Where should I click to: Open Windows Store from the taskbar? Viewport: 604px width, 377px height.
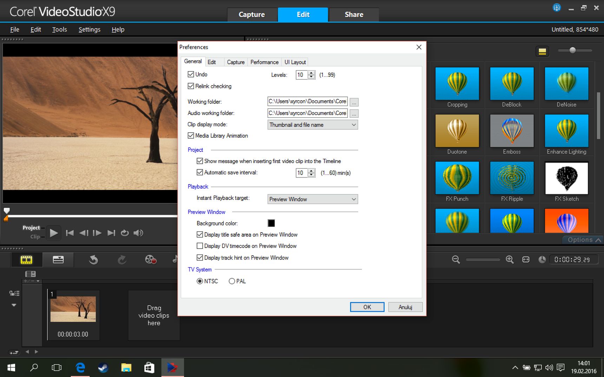149,368
